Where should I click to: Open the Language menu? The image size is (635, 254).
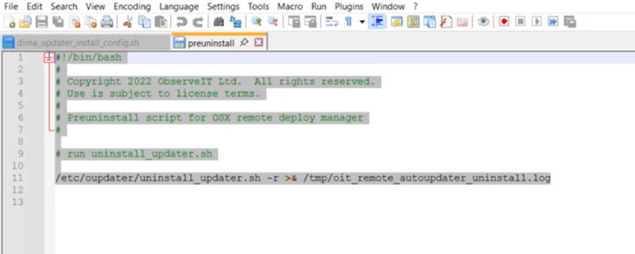coord(179,6)
